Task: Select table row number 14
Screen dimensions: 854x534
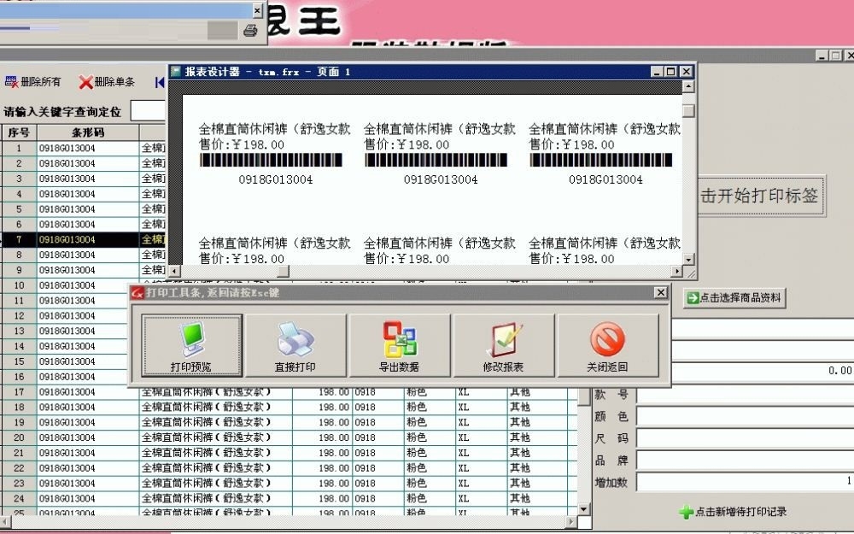Action: pyautogui.click(x=19, y=347)
